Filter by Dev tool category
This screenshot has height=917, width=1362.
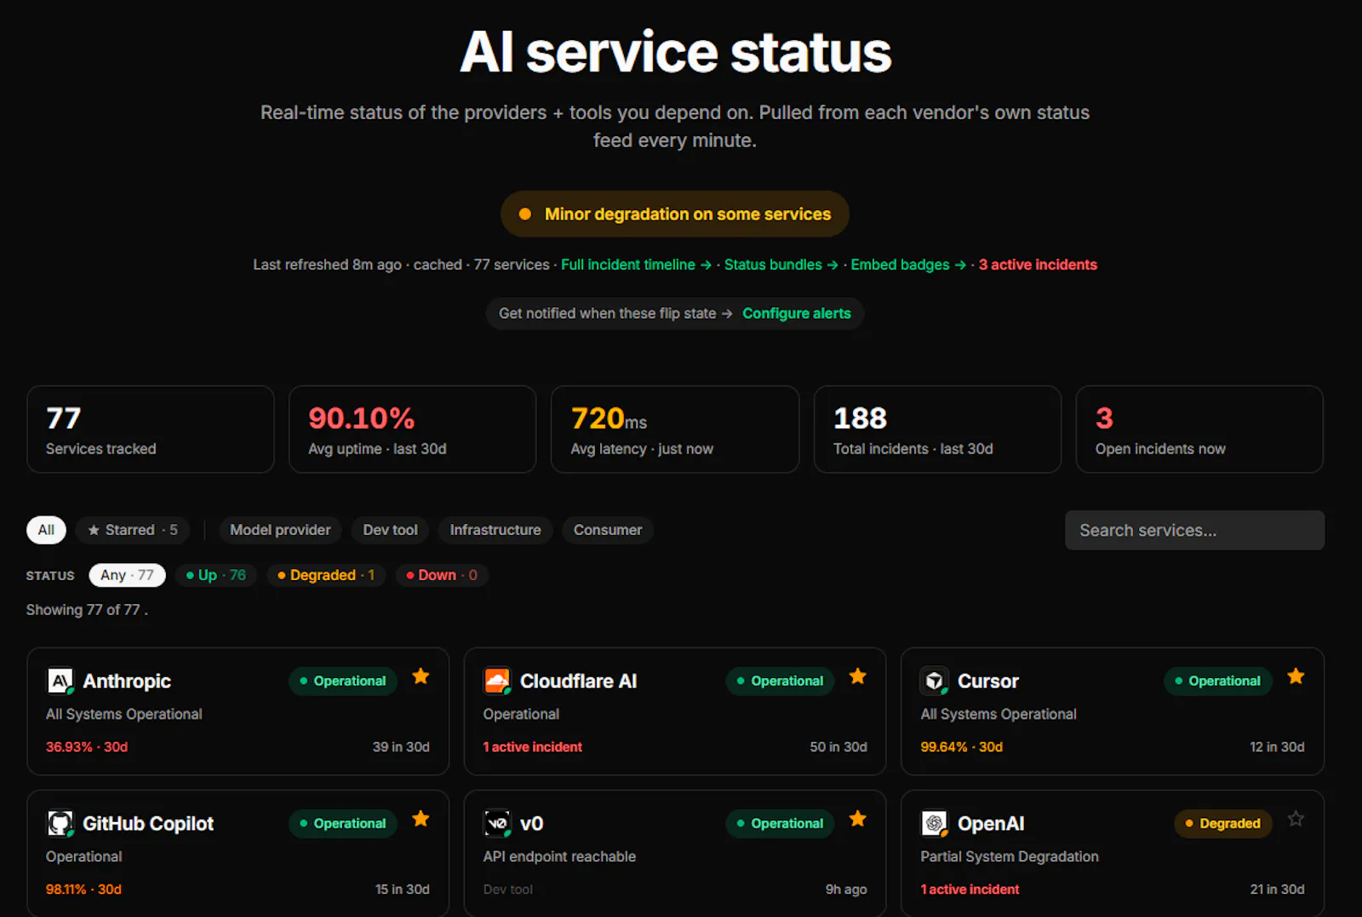coord(390,530)
